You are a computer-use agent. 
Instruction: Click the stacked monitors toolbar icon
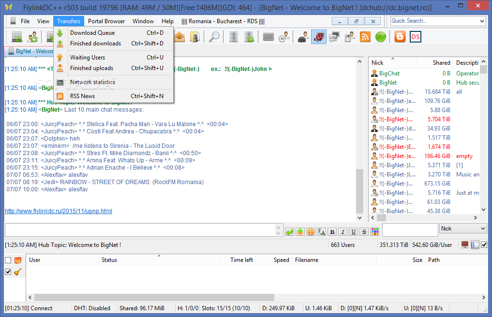point(334,37)
